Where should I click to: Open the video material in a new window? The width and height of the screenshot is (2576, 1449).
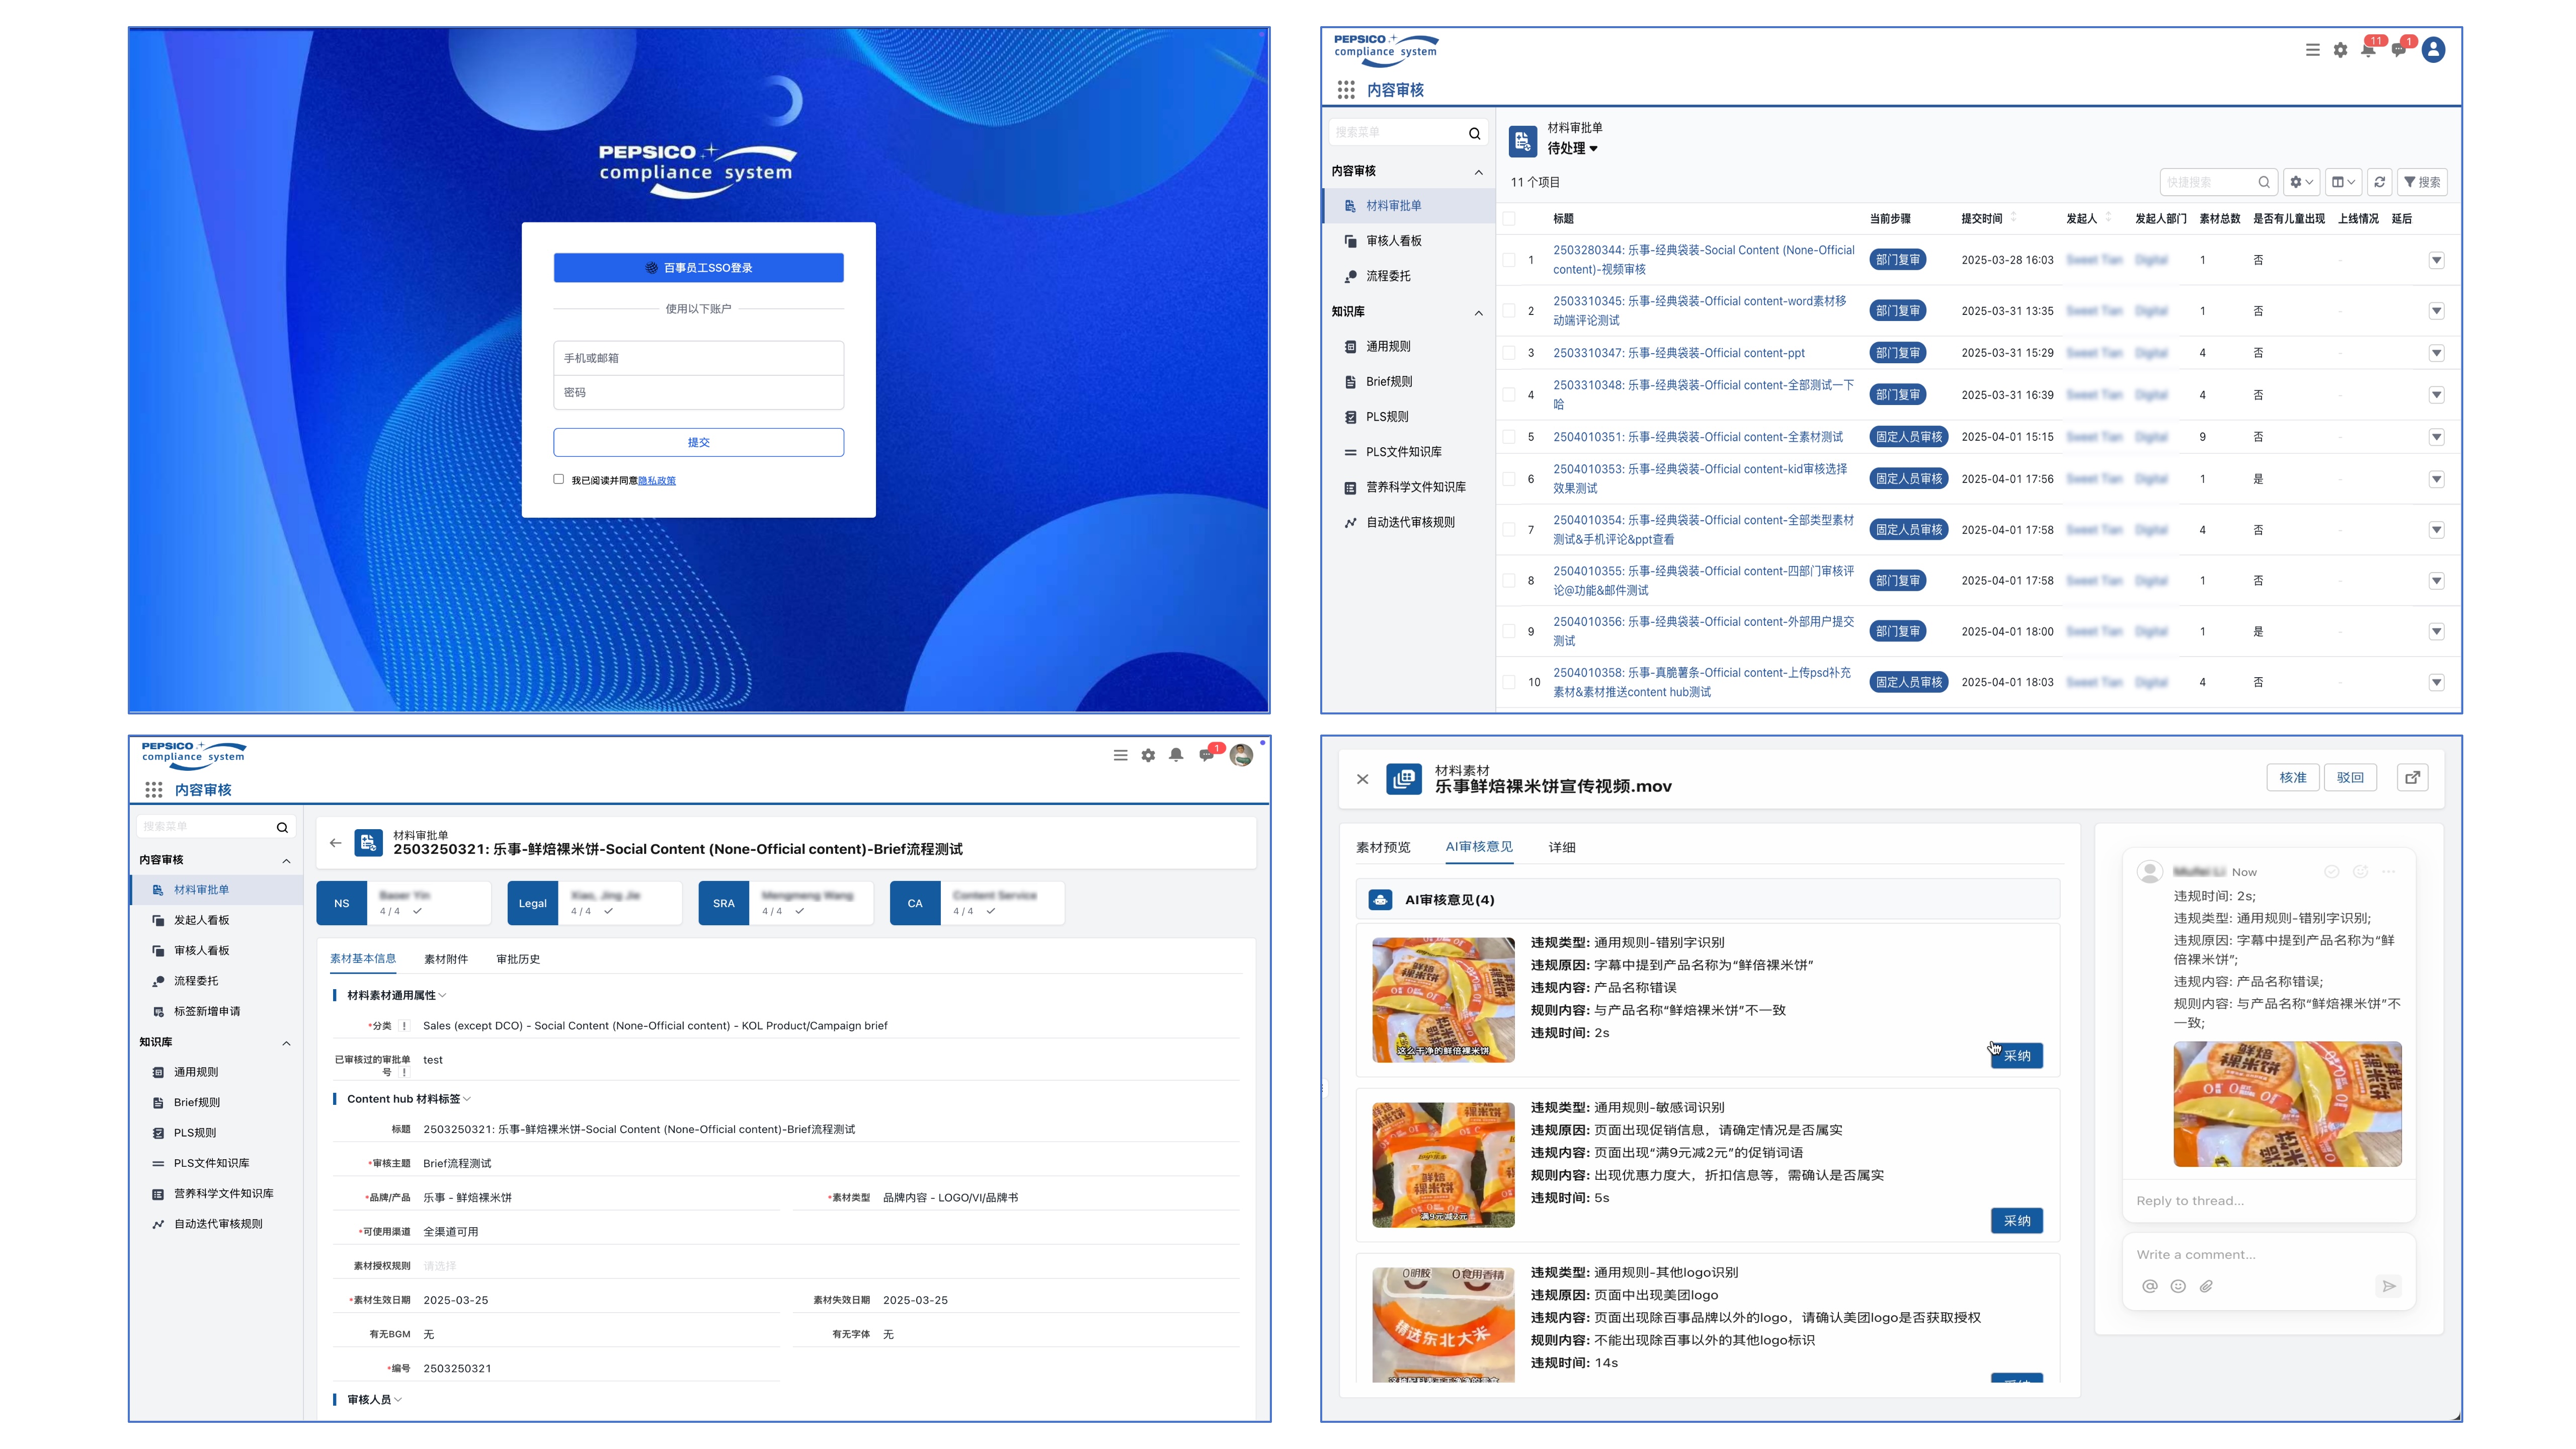point(2413,777)
